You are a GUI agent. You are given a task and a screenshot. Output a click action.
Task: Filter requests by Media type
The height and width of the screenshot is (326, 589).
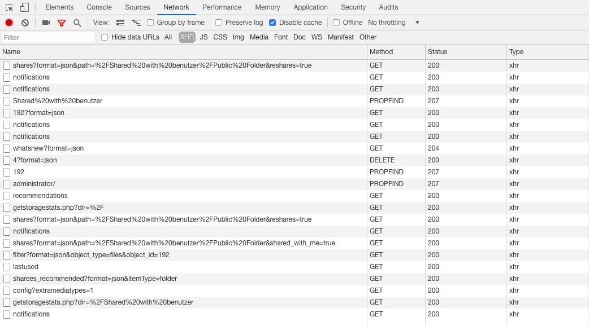coord(259,37)
